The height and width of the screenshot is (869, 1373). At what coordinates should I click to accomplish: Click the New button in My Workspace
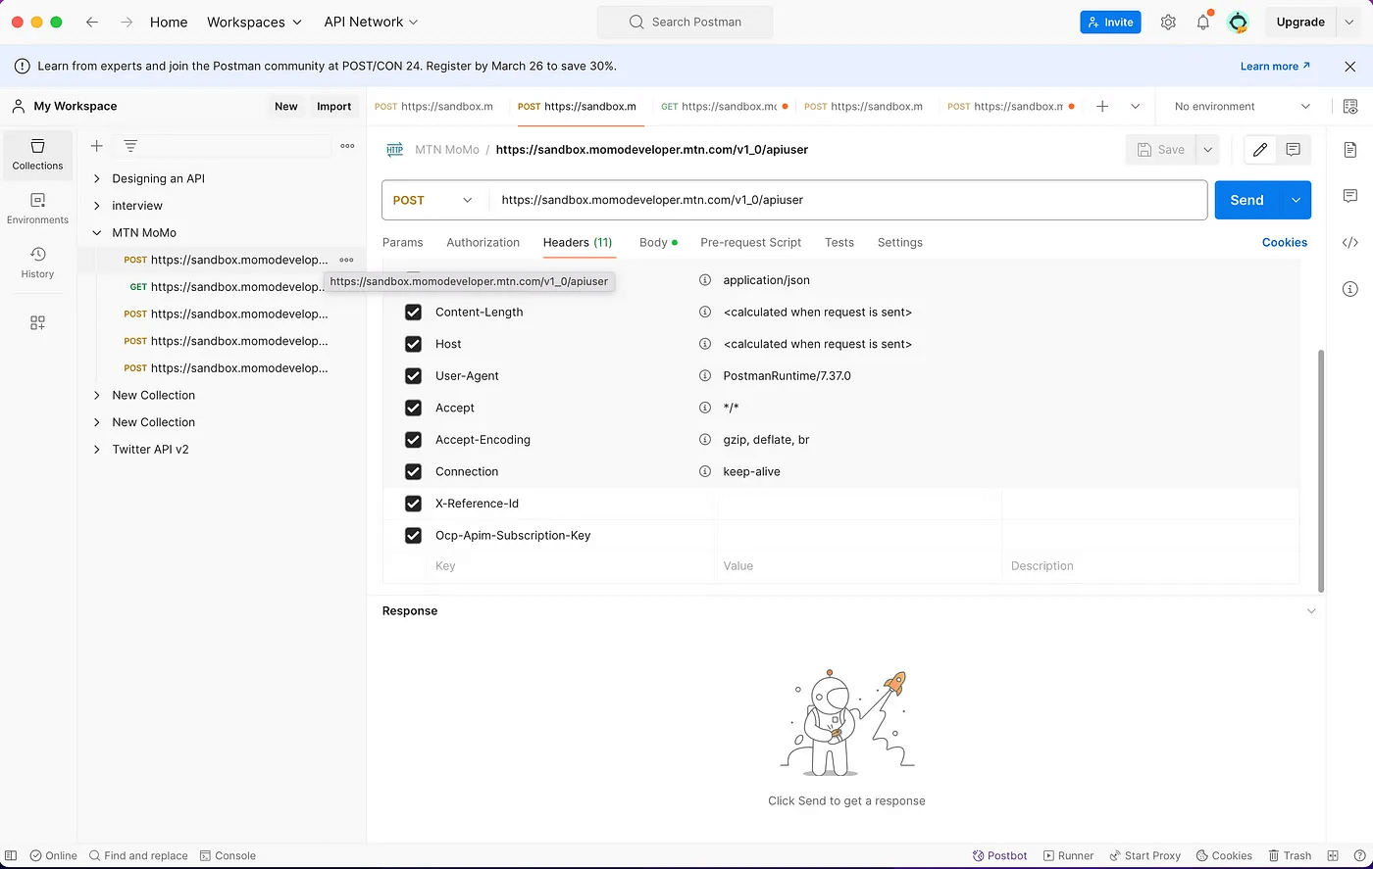coord(285,106)
